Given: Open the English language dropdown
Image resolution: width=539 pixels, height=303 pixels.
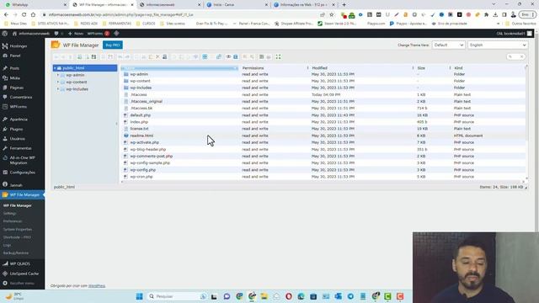Looking at the screenshot, I should (x=498, y=45).
